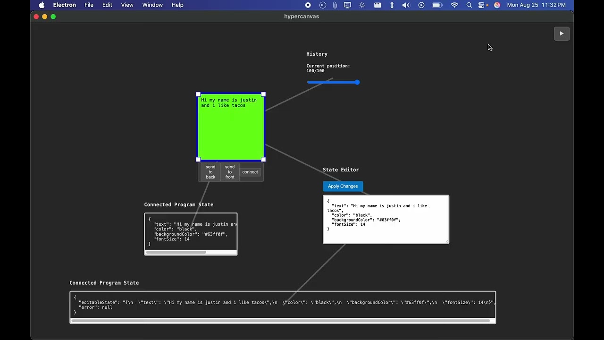Click the connect button under green note
The height and width of the screenshot is (340, 604).
250,172
